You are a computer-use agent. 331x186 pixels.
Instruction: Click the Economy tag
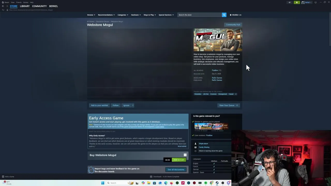[213, 94]
